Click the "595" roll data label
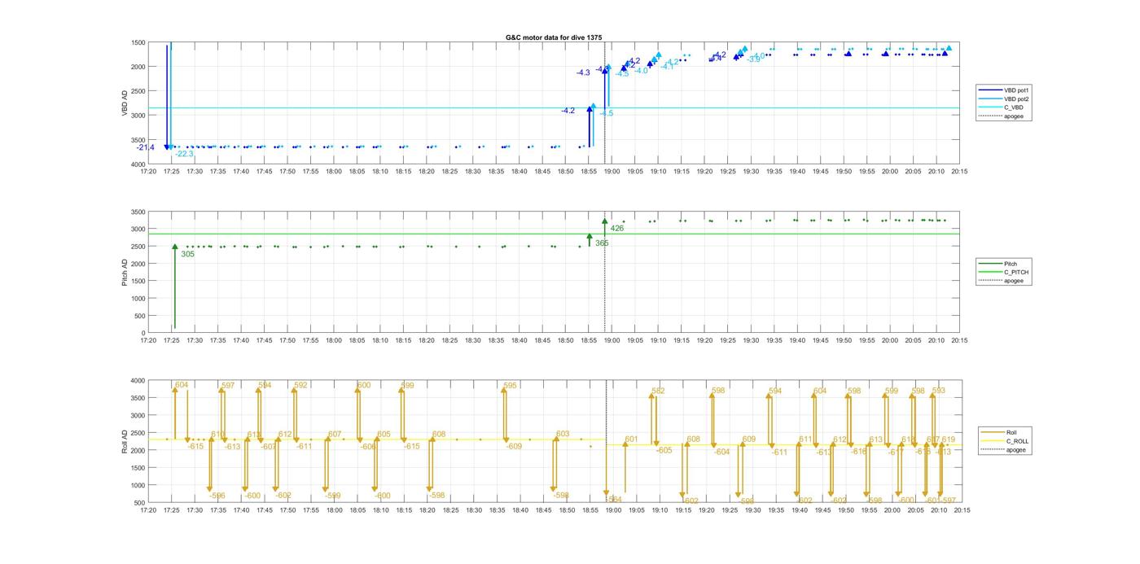The width and height of the screenshot is (1140, 564). [x=511, y=386]
